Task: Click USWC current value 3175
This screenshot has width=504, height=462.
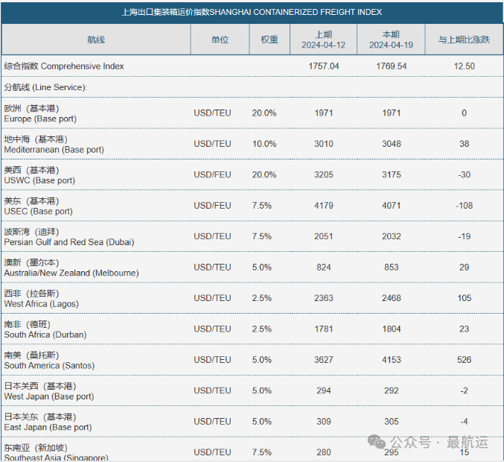Action: click(391, 174)
